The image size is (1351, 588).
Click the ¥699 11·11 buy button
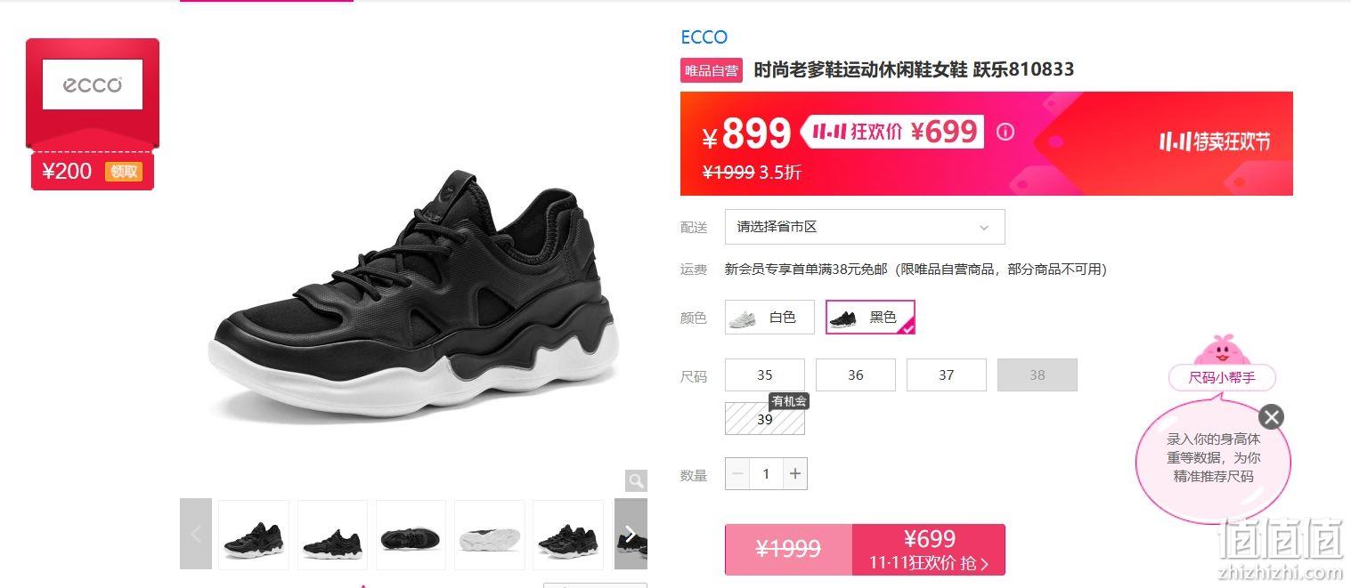click(x=929, y=550)
